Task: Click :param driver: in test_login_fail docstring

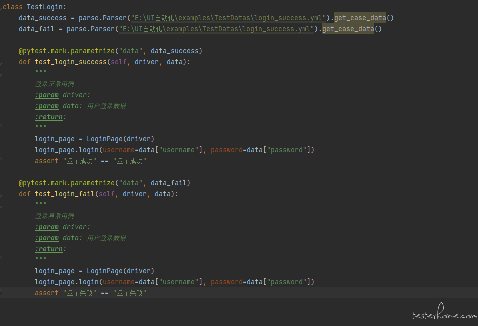Action: pos(63,227)
